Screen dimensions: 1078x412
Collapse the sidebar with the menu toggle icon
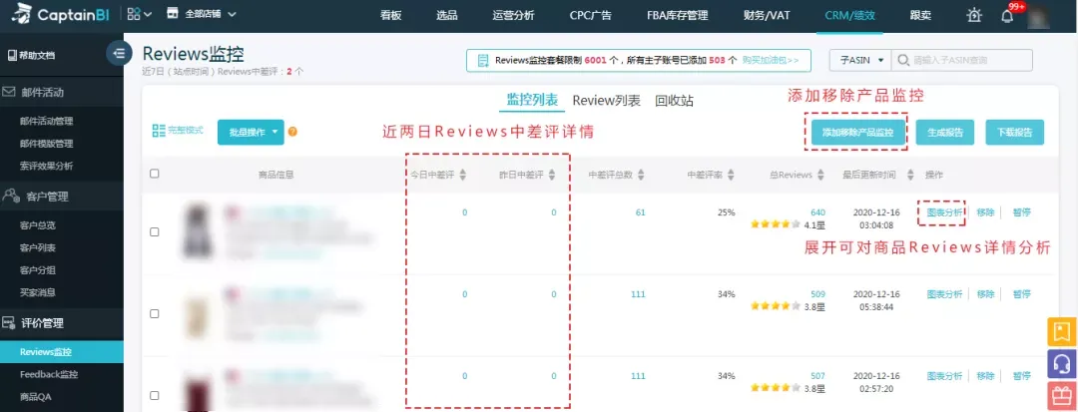point(120,53)
